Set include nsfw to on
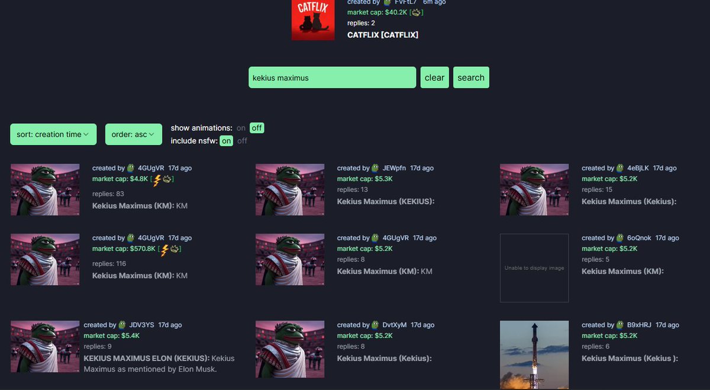 pos(227,141)
